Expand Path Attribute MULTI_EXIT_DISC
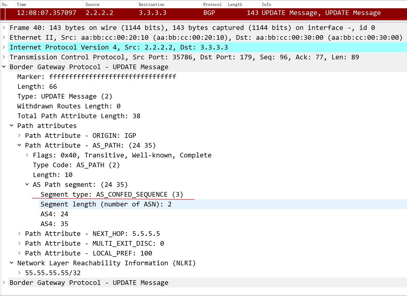The width and height of the screenshot is (407, 296). 19,243
